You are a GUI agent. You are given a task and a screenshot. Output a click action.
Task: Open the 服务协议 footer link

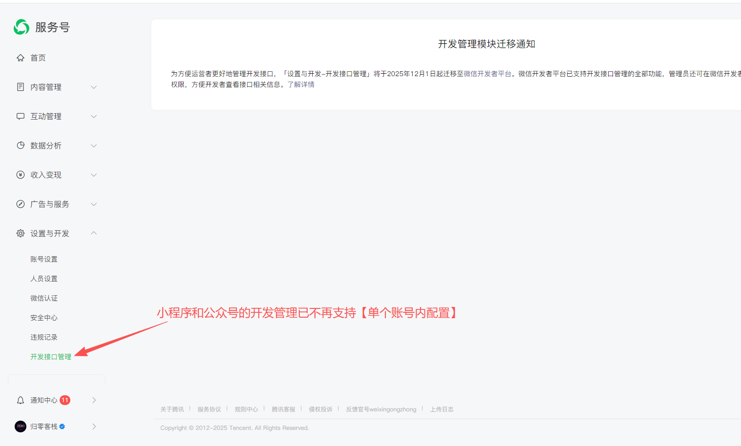click(x=210, y=409)
